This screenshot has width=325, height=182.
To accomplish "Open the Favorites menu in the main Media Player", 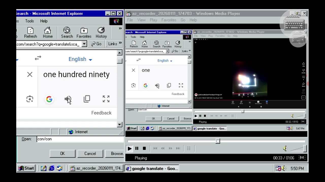I will coord(169,20).
